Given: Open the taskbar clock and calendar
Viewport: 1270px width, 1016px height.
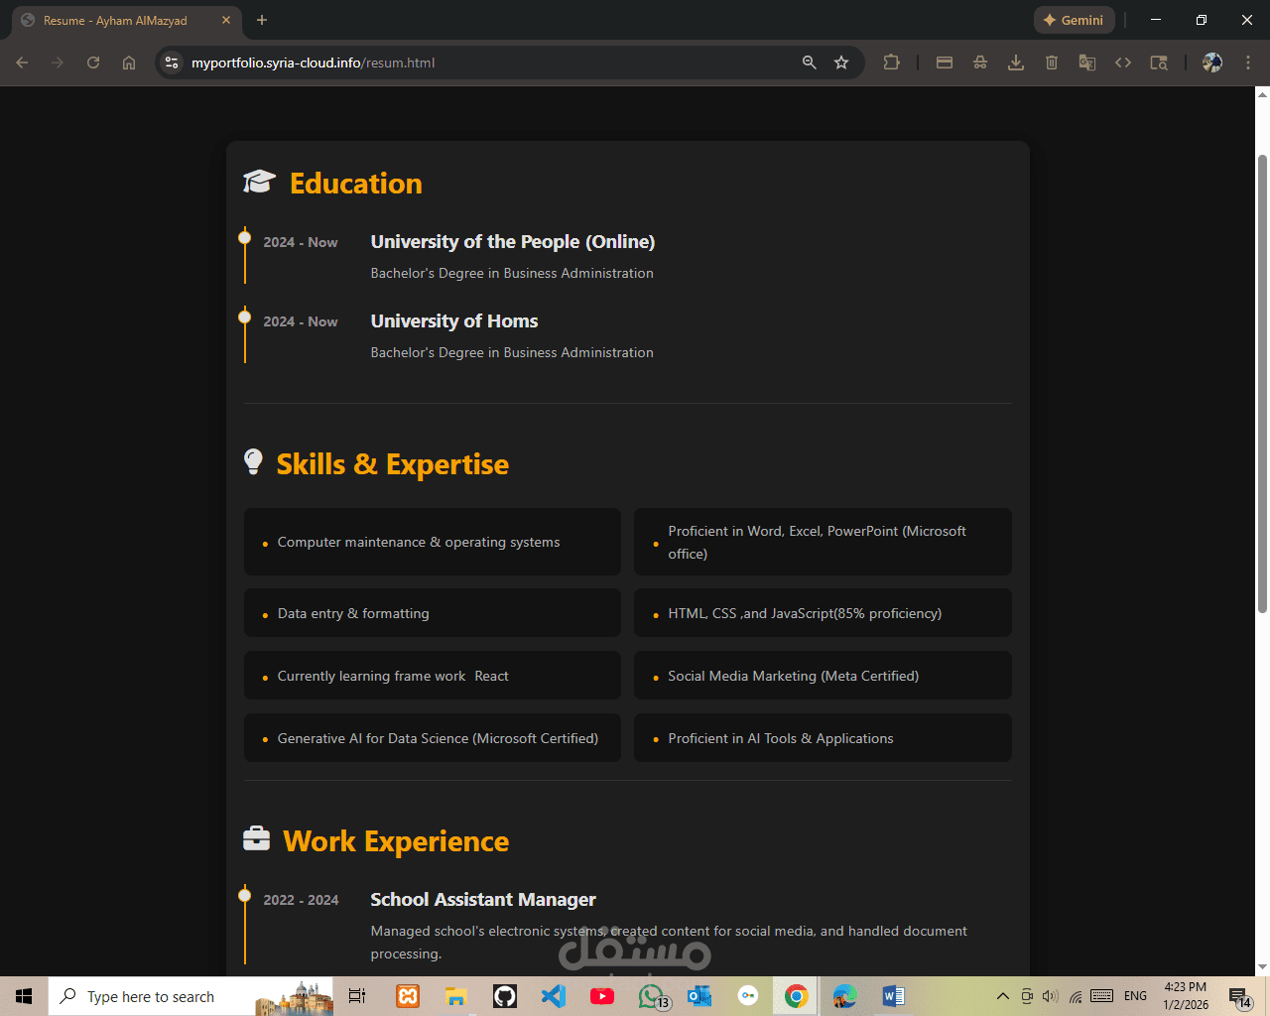Looking at the screenshot, I should [x=1186, y=996].
